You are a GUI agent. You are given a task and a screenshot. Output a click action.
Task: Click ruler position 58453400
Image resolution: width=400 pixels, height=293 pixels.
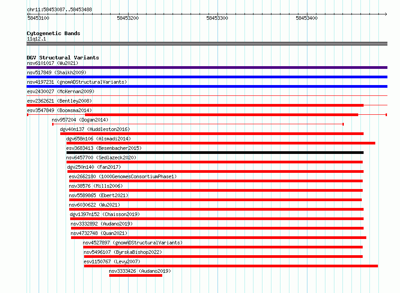pos(307,18)
